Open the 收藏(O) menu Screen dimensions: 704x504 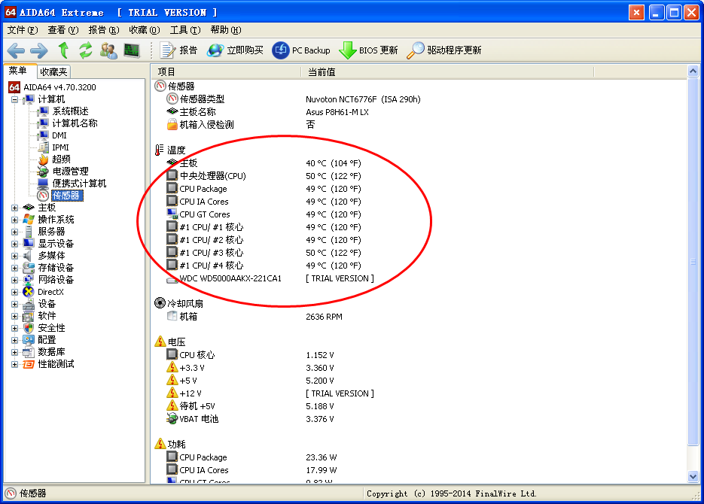[x=144, y=30]
